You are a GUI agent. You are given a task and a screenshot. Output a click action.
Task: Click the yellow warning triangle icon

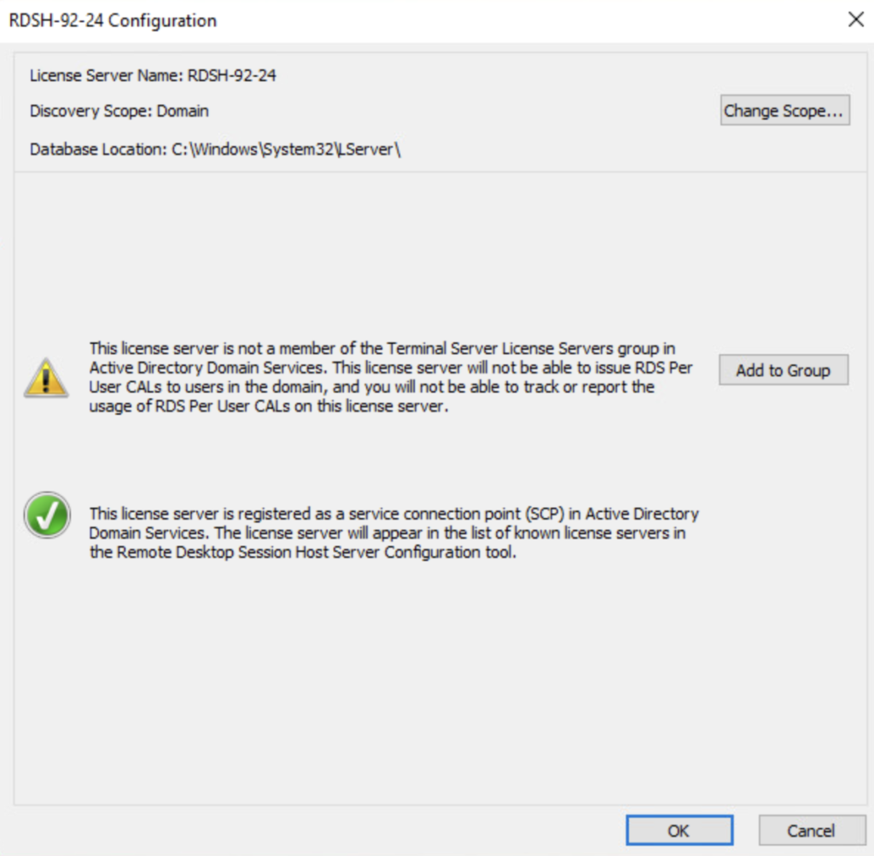(44, 377)
